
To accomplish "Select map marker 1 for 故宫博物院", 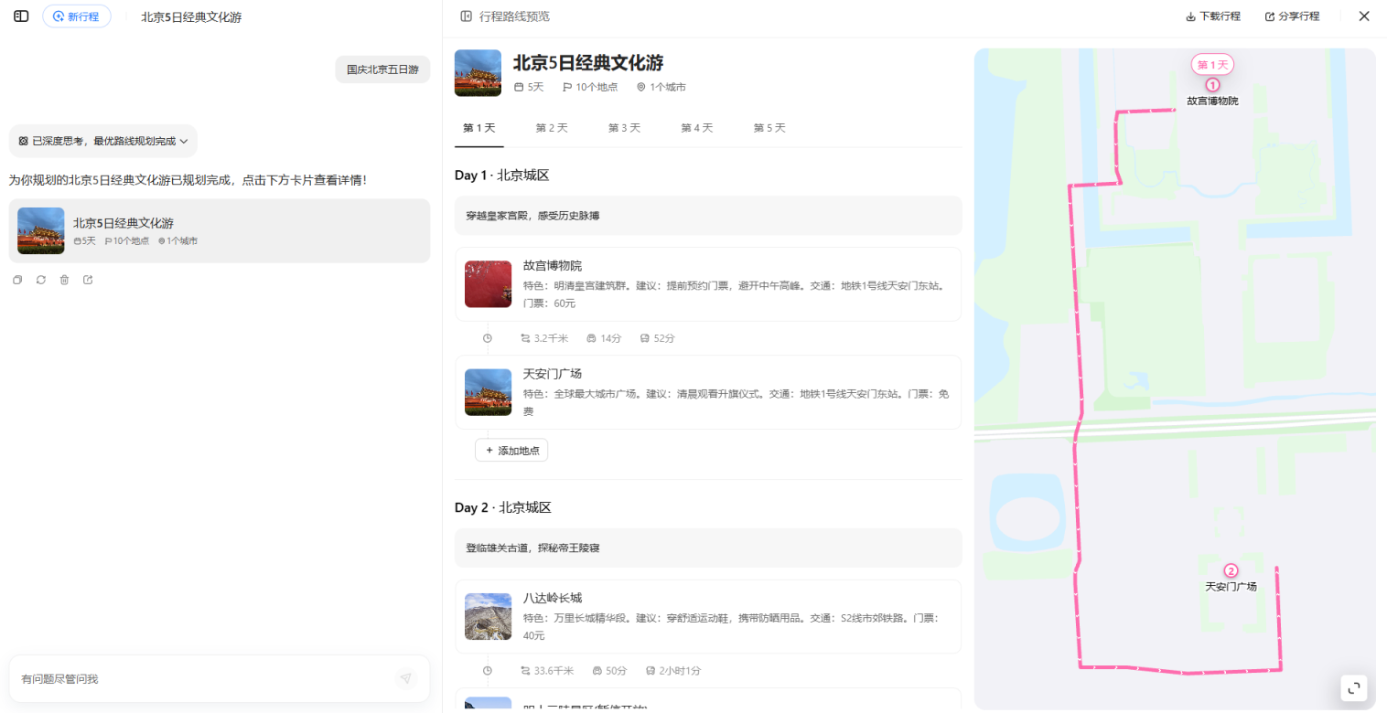I will 1212,84.
